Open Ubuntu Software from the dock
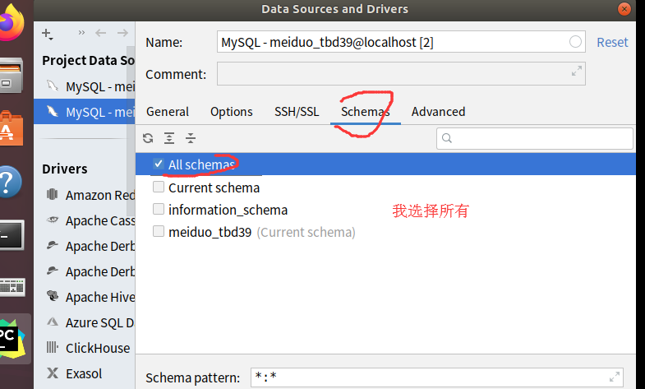The image size is (645, 389). (12, 128)
